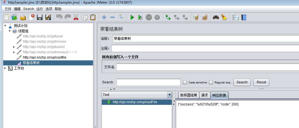Save the test plan with floppy icon
Screen dimensions: 299x128
coord(40,18)
